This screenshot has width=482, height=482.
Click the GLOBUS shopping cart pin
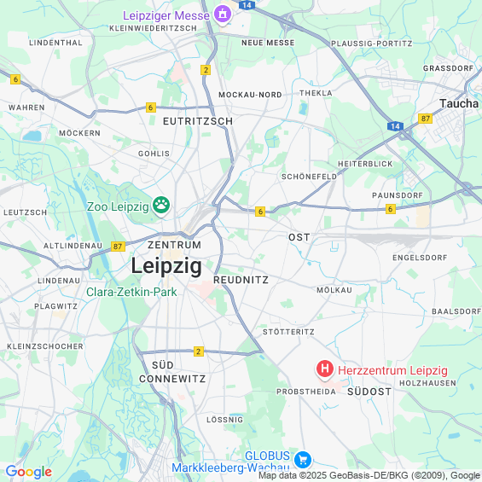(x=303, y=460)
